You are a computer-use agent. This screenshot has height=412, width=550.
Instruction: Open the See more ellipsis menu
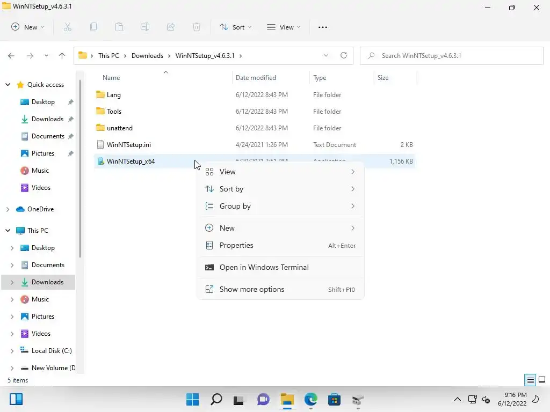pos(323,27)
